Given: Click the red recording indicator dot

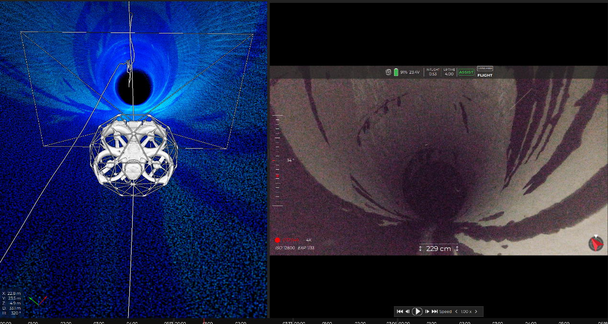Looking at the screenshot, I should 277,240.
